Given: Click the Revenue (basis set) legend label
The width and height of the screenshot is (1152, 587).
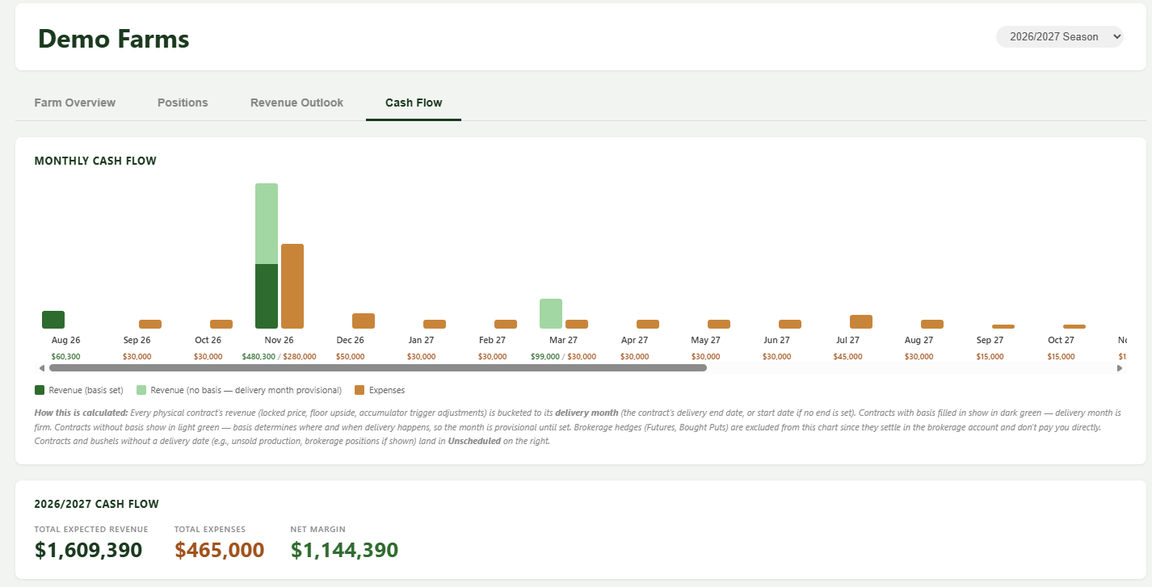Looking at the screenshot, I should tap(86, 390).
